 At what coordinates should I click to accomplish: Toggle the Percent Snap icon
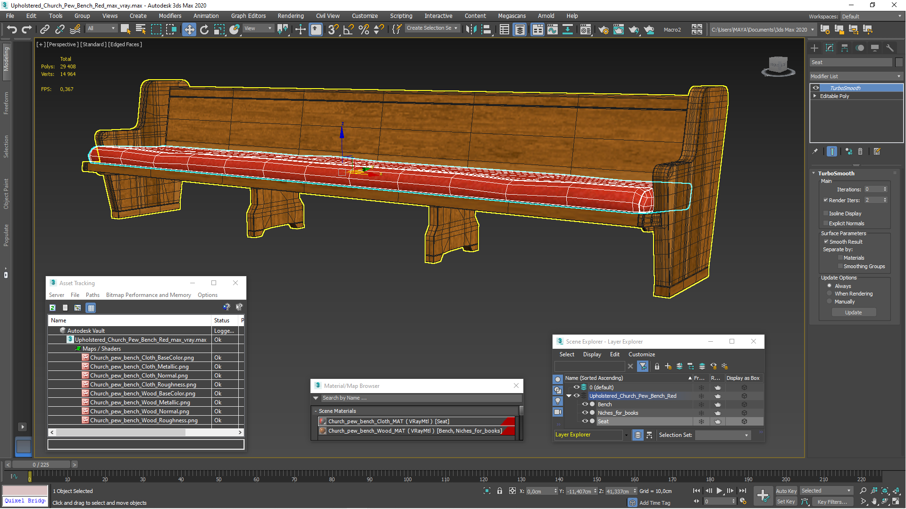pos(364,29)
